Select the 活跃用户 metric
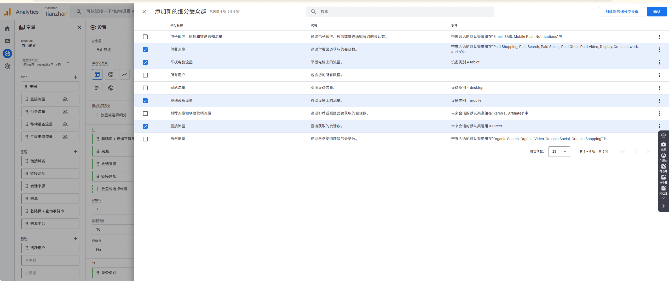The height and width of the screenshot is (281, 669). [50, 248]
